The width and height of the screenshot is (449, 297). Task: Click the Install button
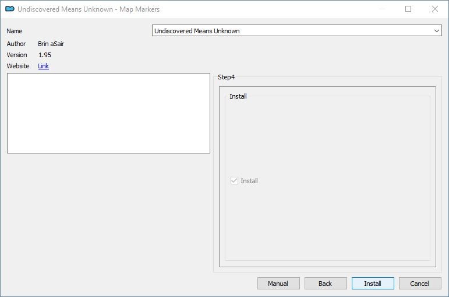point(373,283)
